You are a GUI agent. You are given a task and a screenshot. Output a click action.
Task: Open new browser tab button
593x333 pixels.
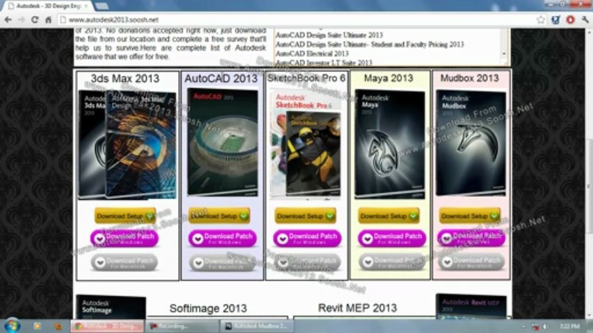(101, 6)
